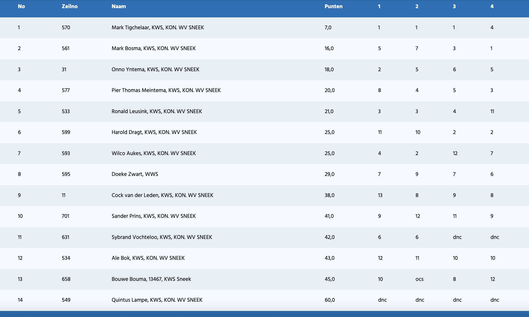Click the Naam column header
529x317 pixels.
tap(119, 7)
